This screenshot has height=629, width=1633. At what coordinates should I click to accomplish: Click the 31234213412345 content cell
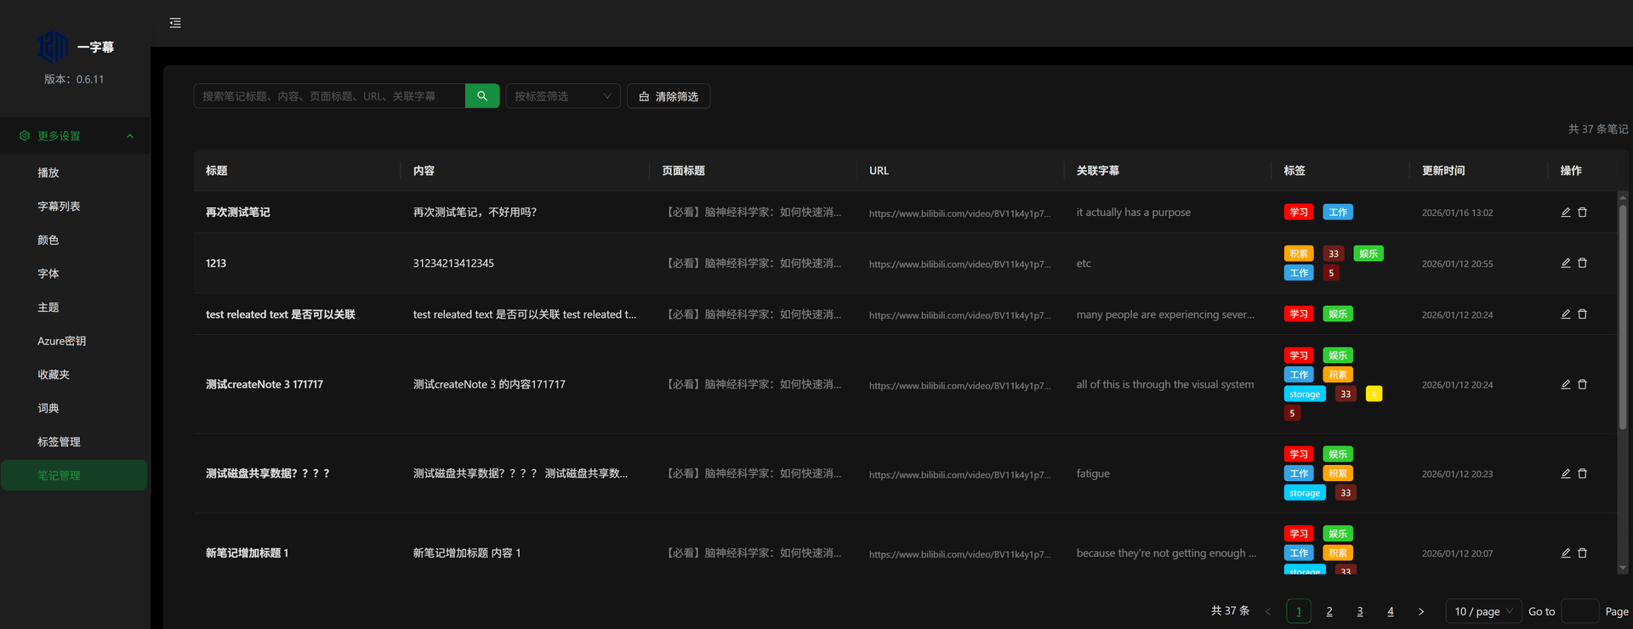(x=453, y=263)
